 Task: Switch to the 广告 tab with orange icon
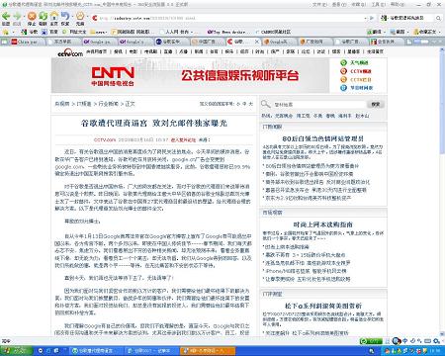315,42
